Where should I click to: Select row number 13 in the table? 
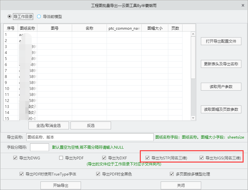point(93,107)
